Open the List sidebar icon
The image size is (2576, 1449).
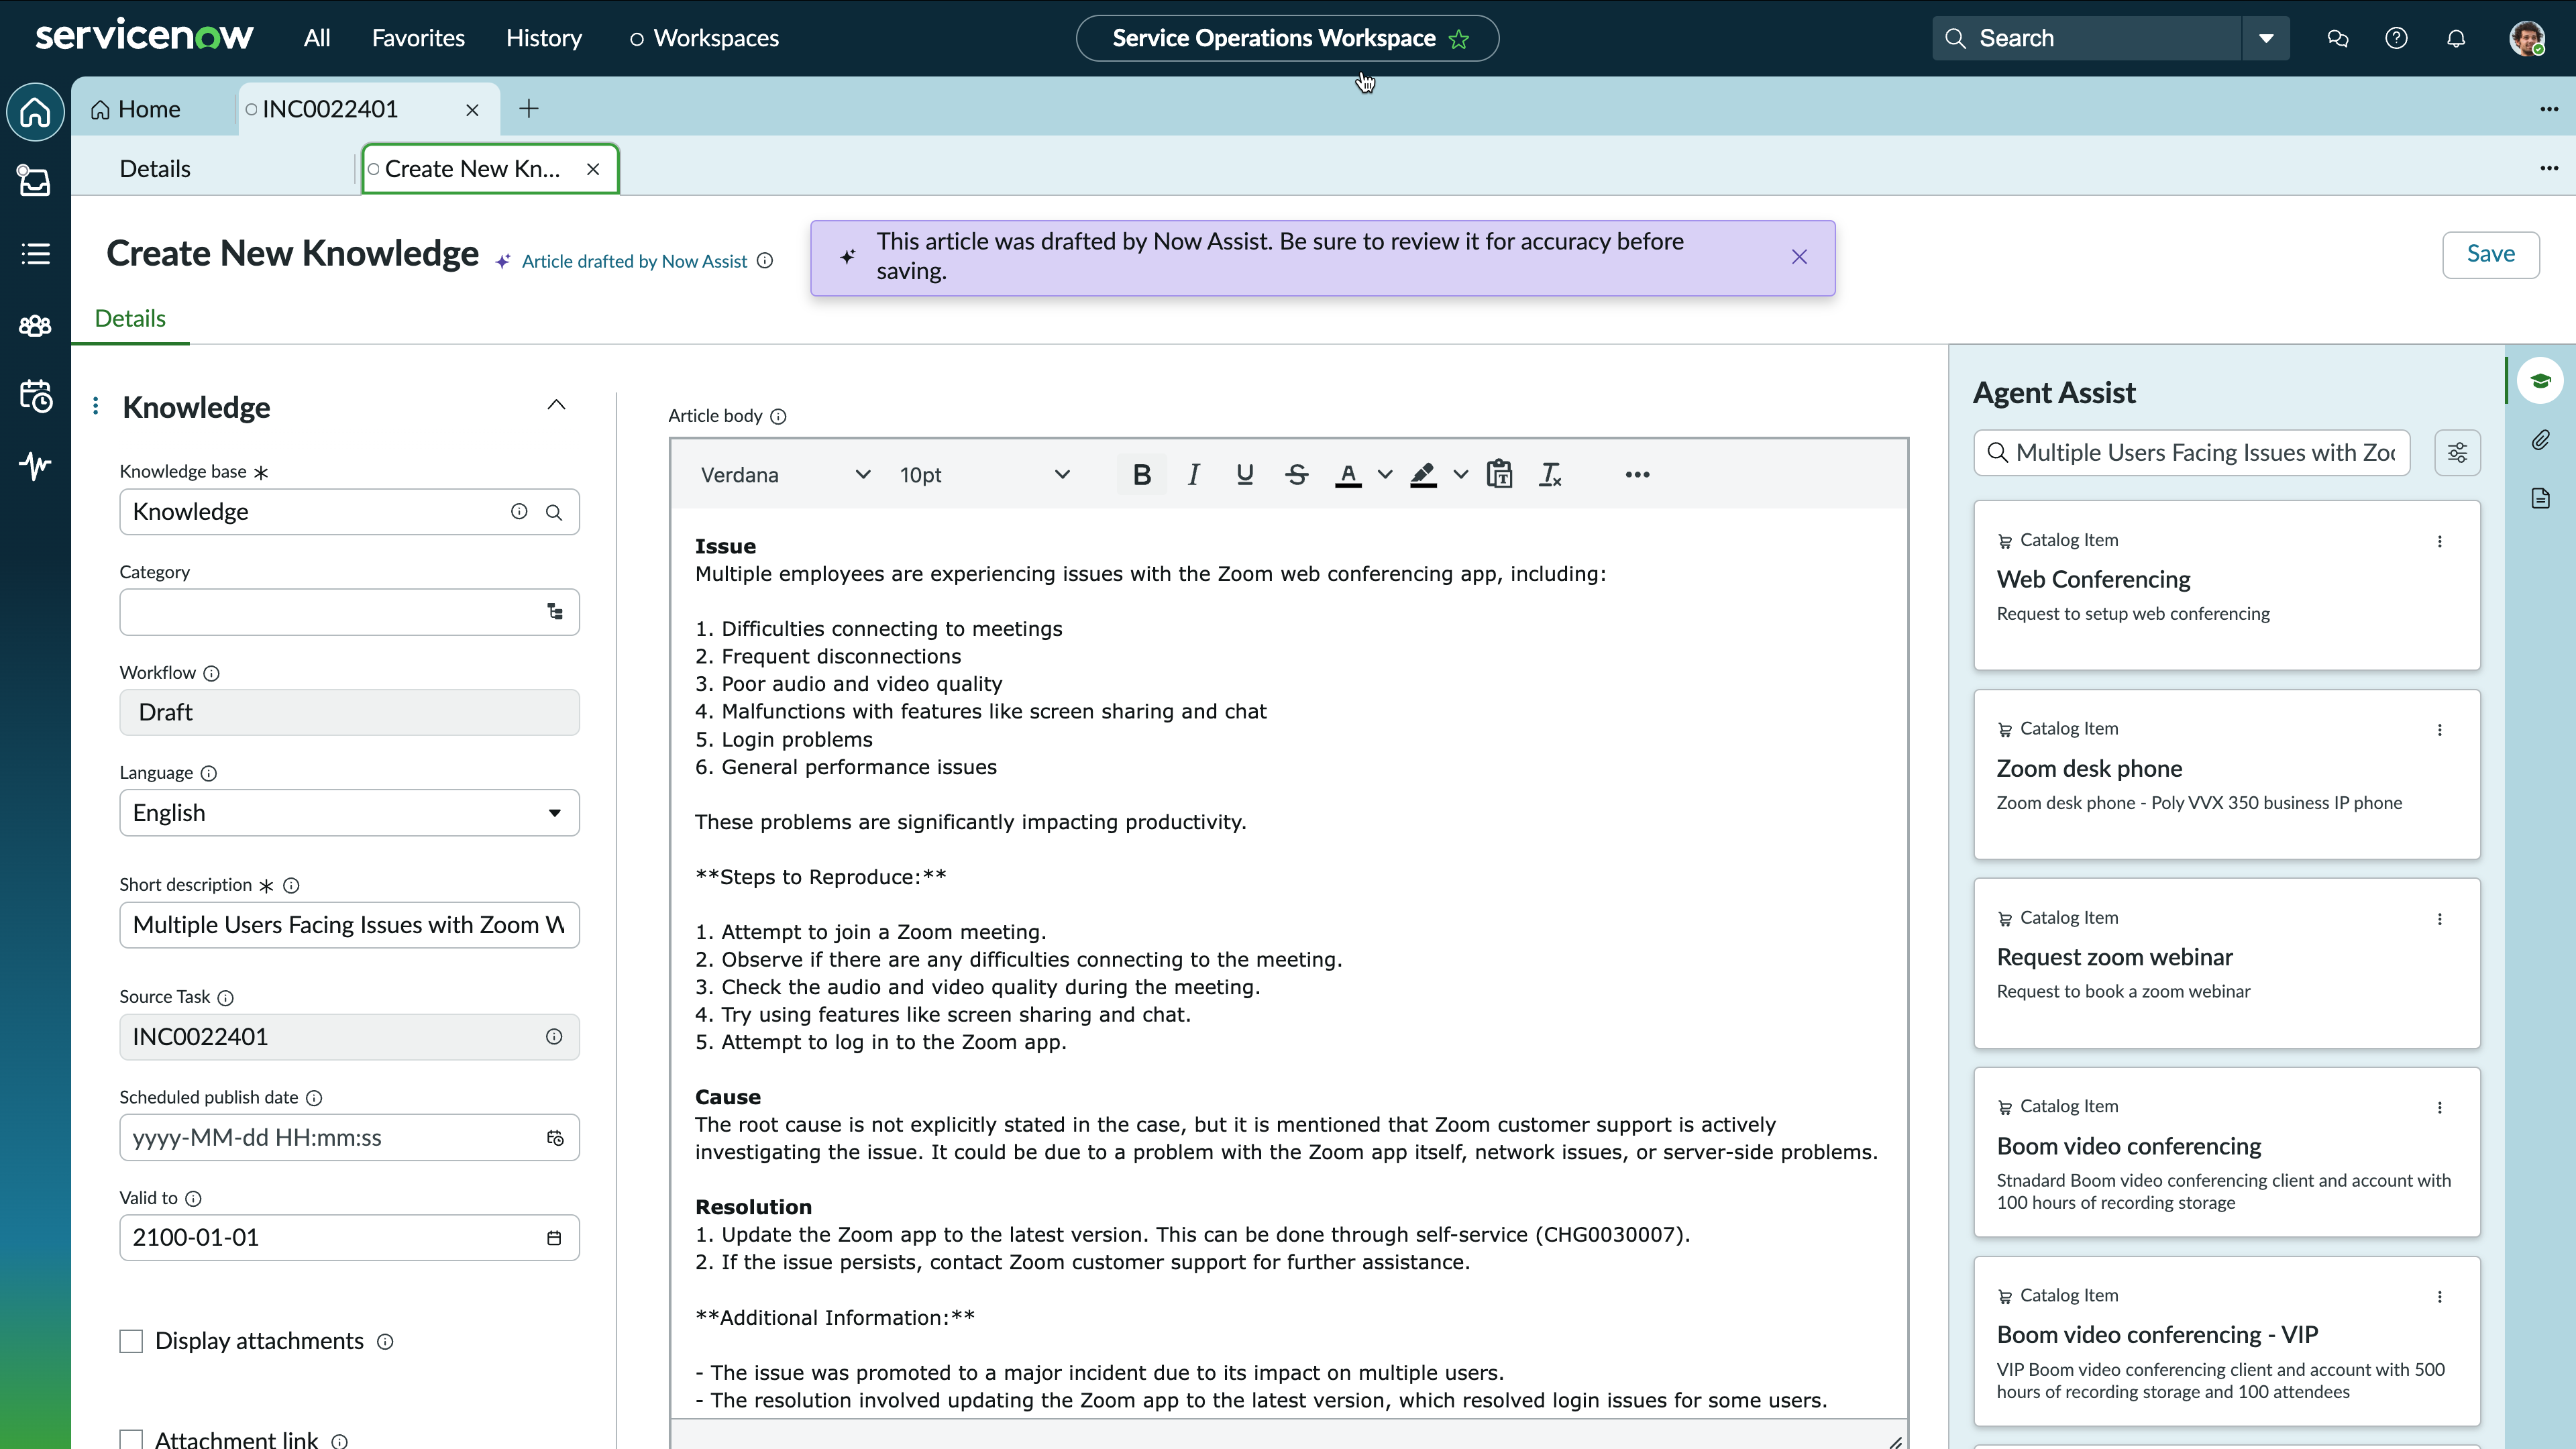pyautogui.click(x=35, y=254)
